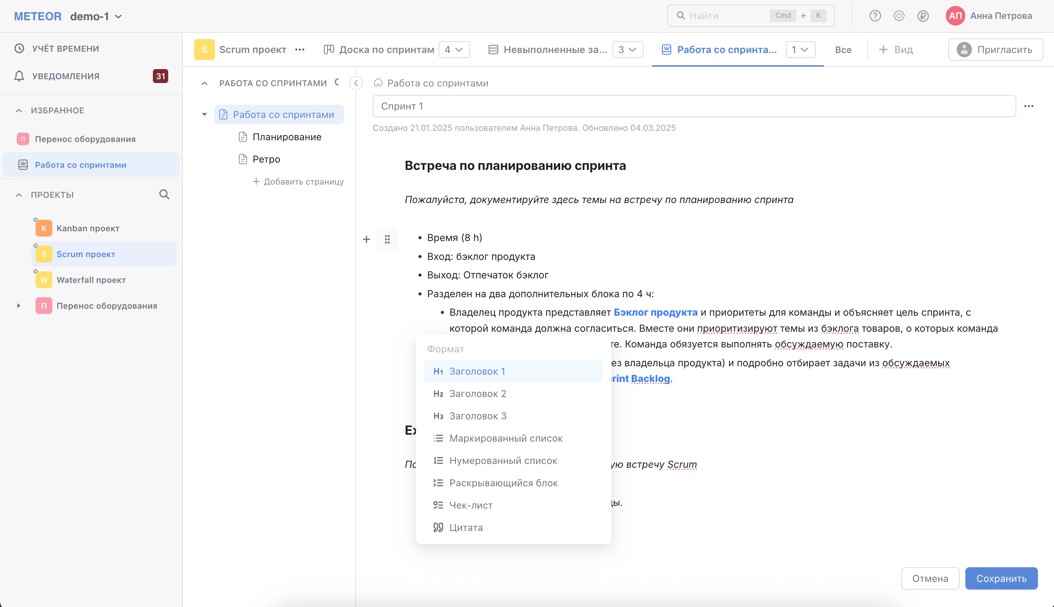Open settings gear icon in header
This screenshot has width=1054, height=607.
[899, 16]
